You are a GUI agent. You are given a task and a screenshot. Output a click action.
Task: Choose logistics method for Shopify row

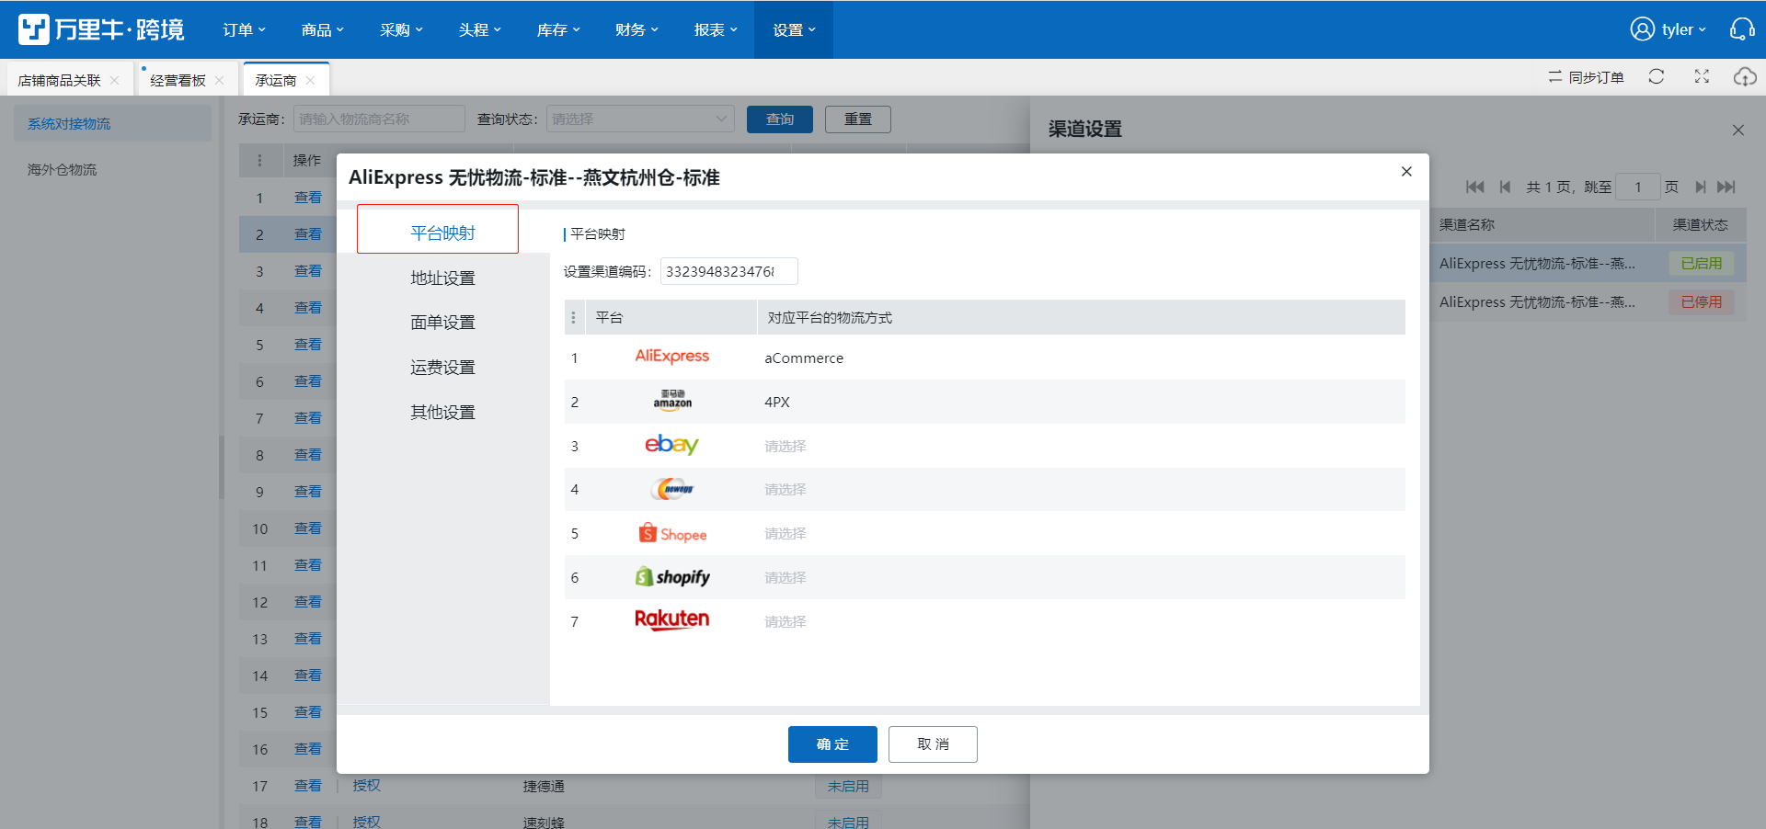click(x=785, y=577)
